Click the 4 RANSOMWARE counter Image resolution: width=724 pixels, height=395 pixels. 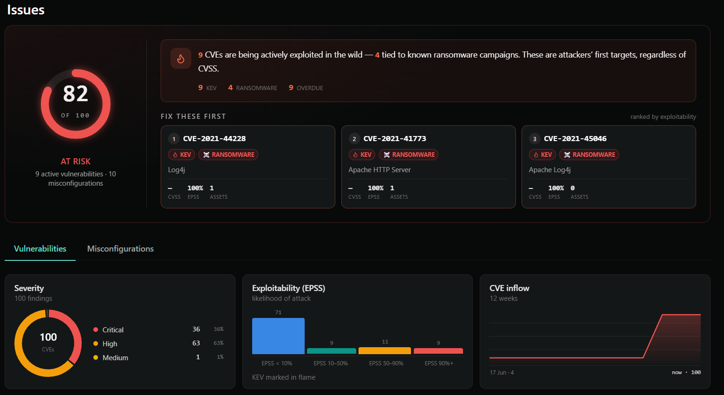point(253,88)
